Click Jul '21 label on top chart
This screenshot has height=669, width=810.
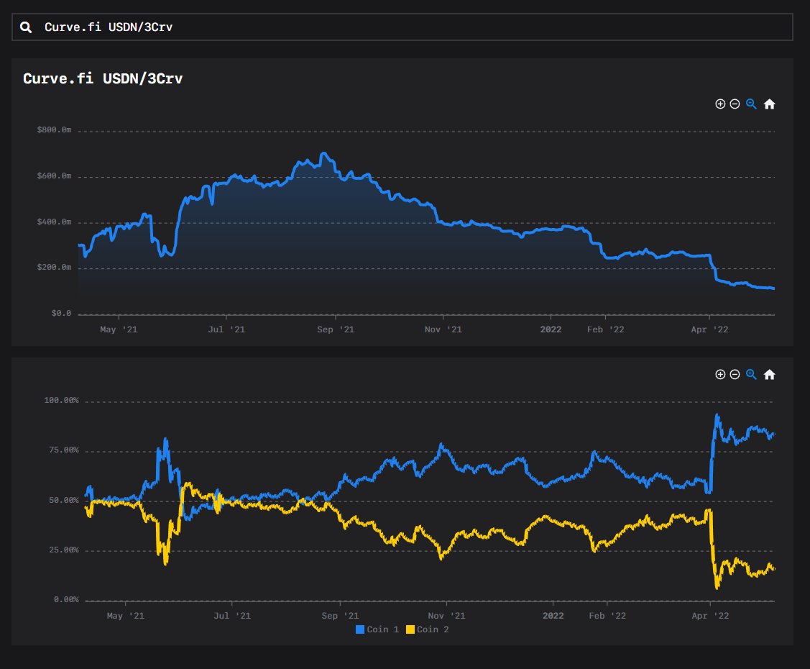(x=226, y=329)
